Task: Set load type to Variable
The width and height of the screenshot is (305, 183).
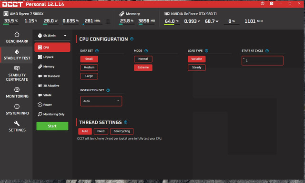Action: 197,59
